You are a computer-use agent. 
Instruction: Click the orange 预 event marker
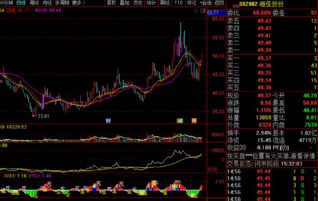(x=194, y=120)
